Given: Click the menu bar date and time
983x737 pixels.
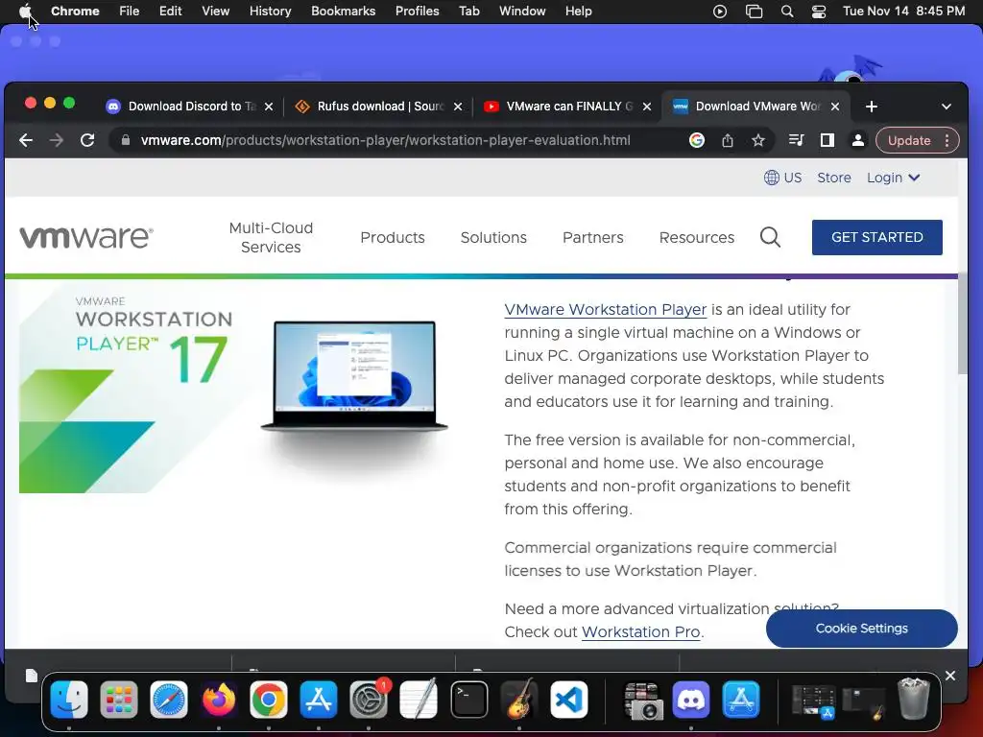Looking at the screenshot, I should 903,12.
